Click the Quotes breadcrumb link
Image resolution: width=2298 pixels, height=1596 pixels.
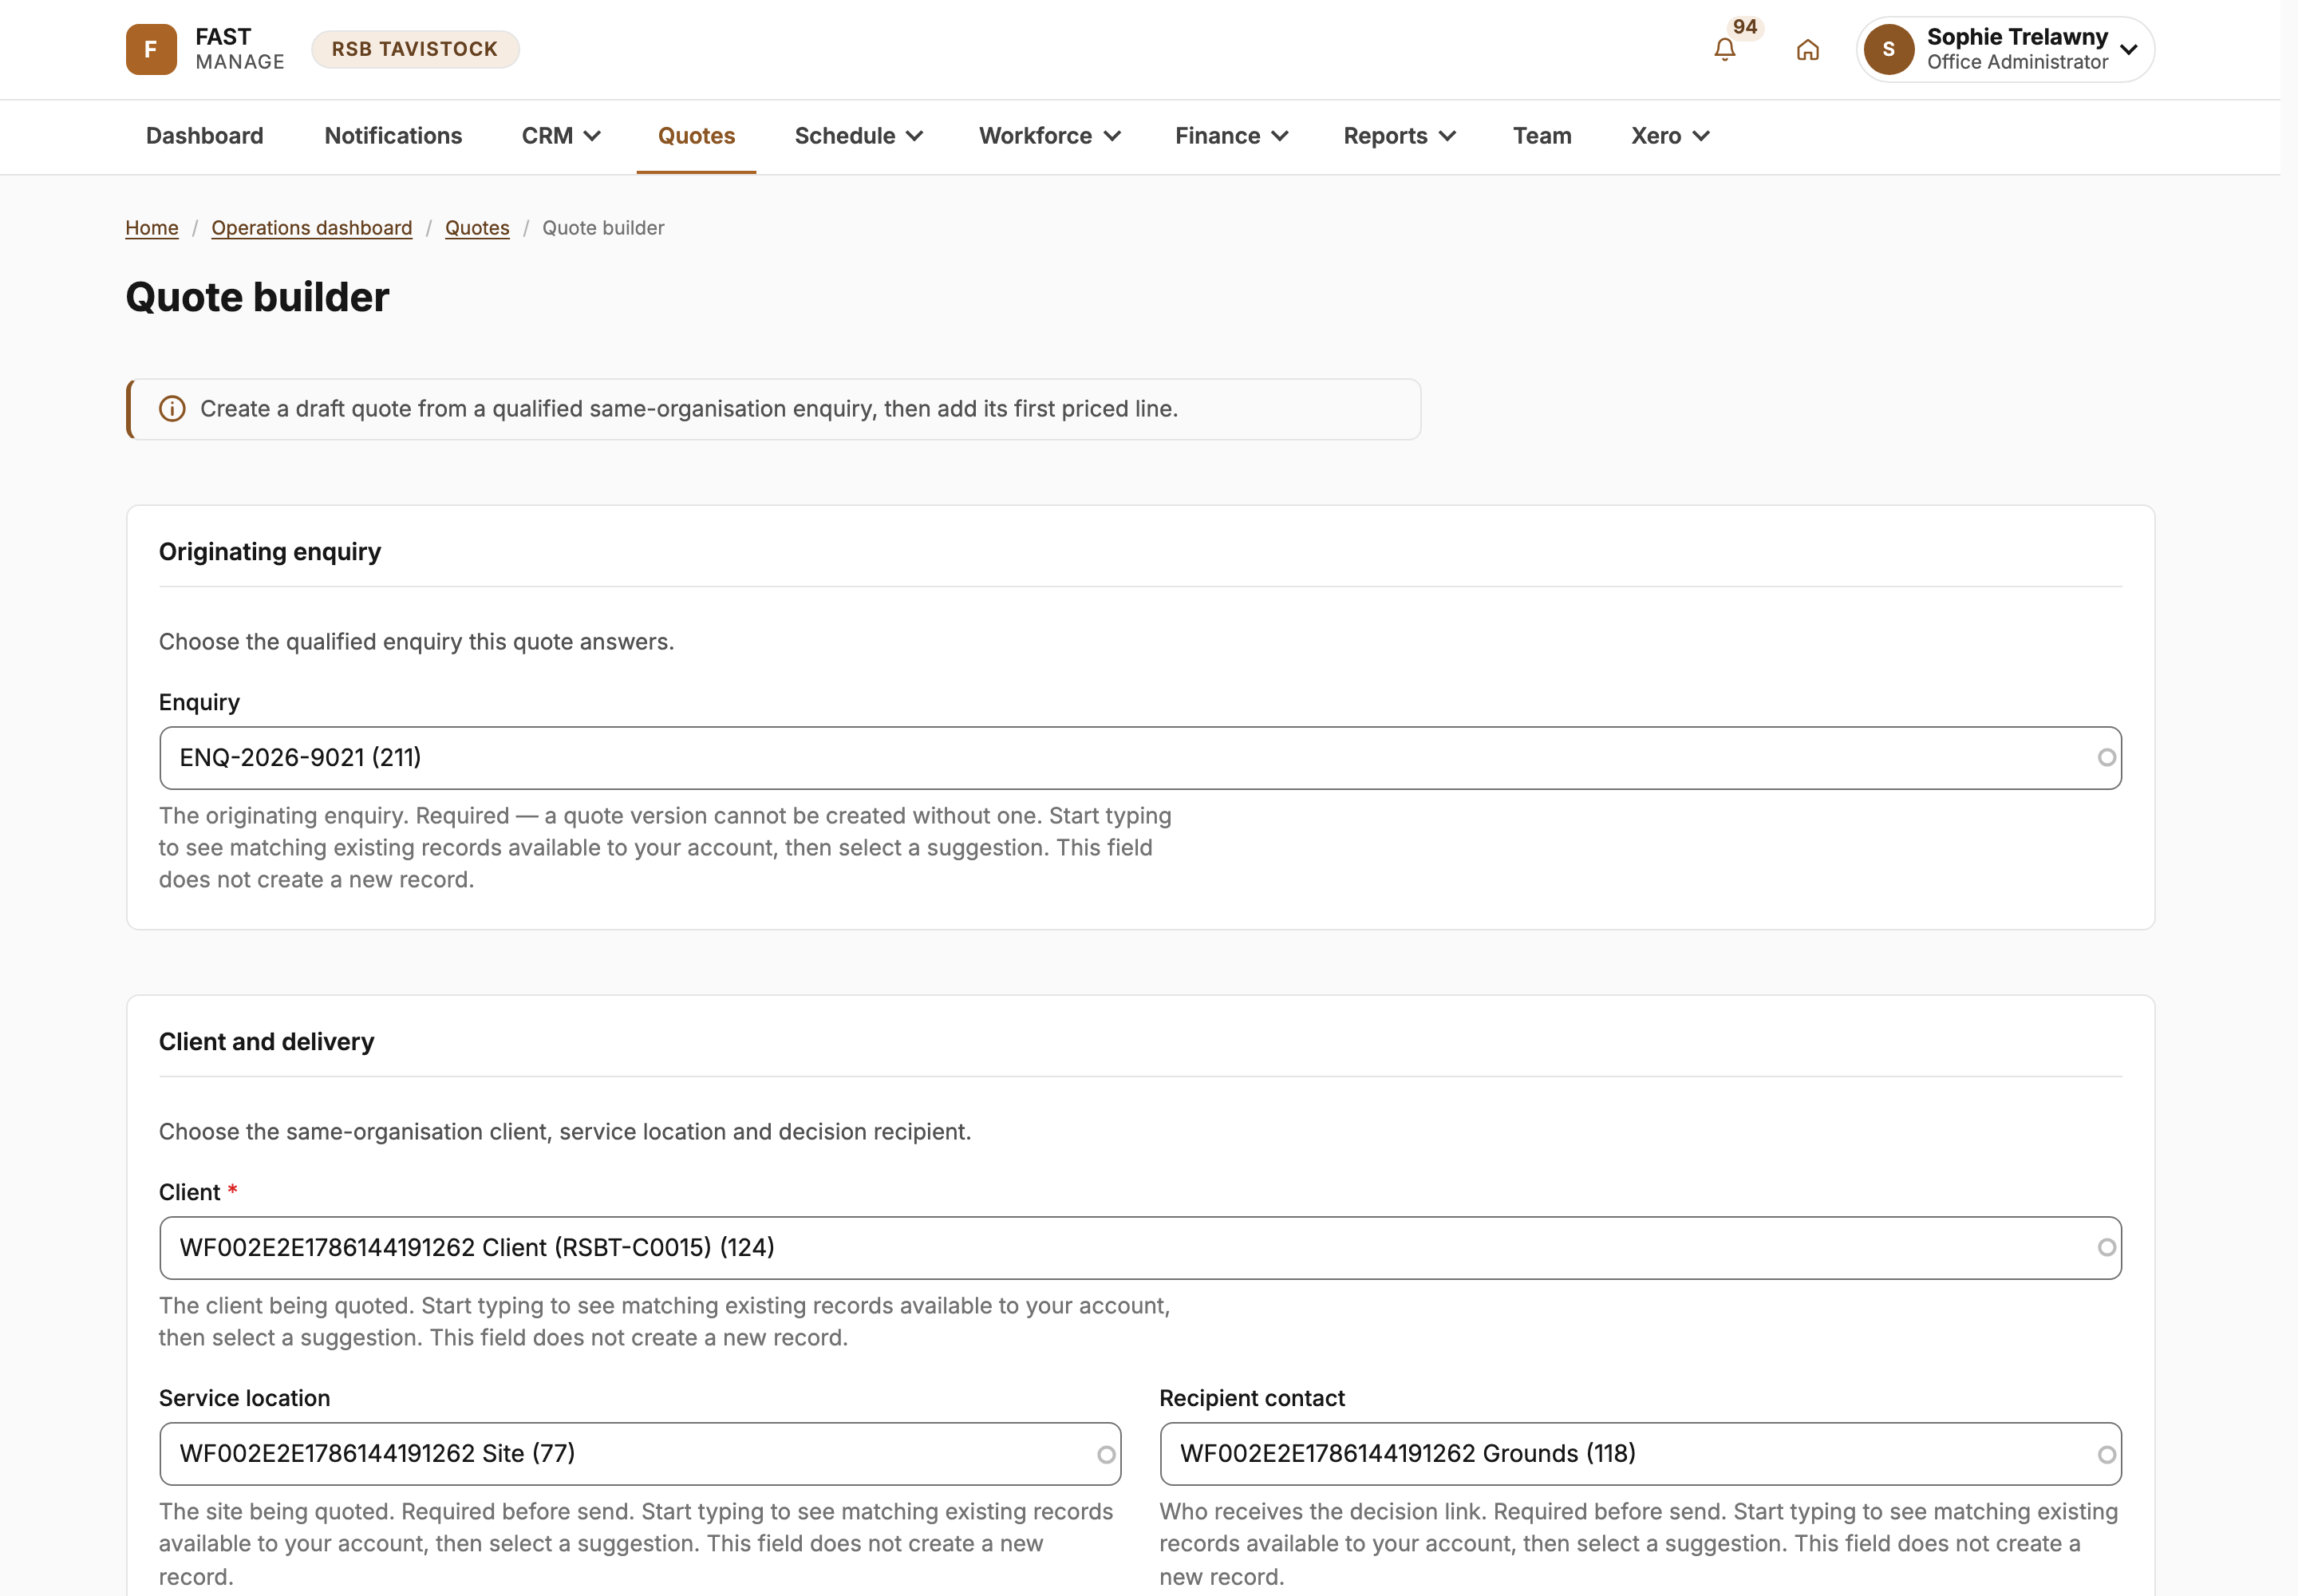tap(477, 228)
